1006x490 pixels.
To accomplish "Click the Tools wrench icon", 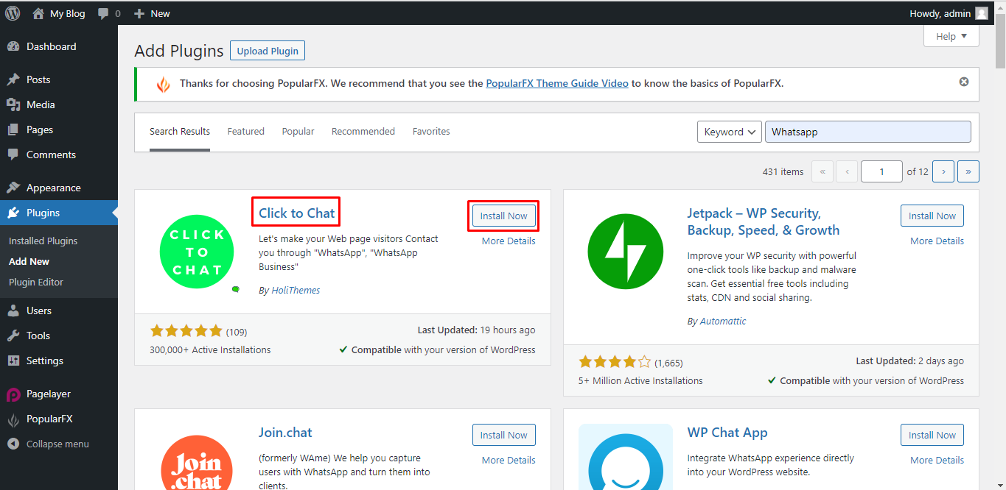I will click(x=13, y=335).
